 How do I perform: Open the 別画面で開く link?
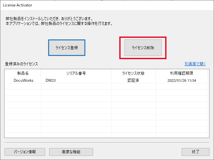[x=195, y=64]
